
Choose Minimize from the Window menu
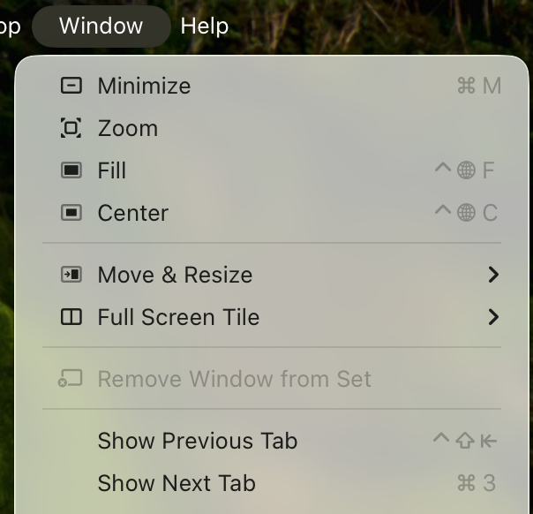(144, 86)
